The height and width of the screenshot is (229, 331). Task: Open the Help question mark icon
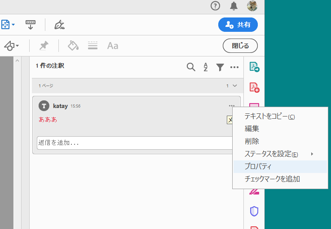(215, 6)
